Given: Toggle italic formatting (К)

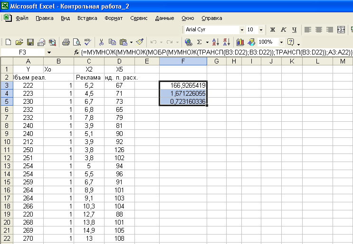Looking at the screenshot, I should [284, 29].
